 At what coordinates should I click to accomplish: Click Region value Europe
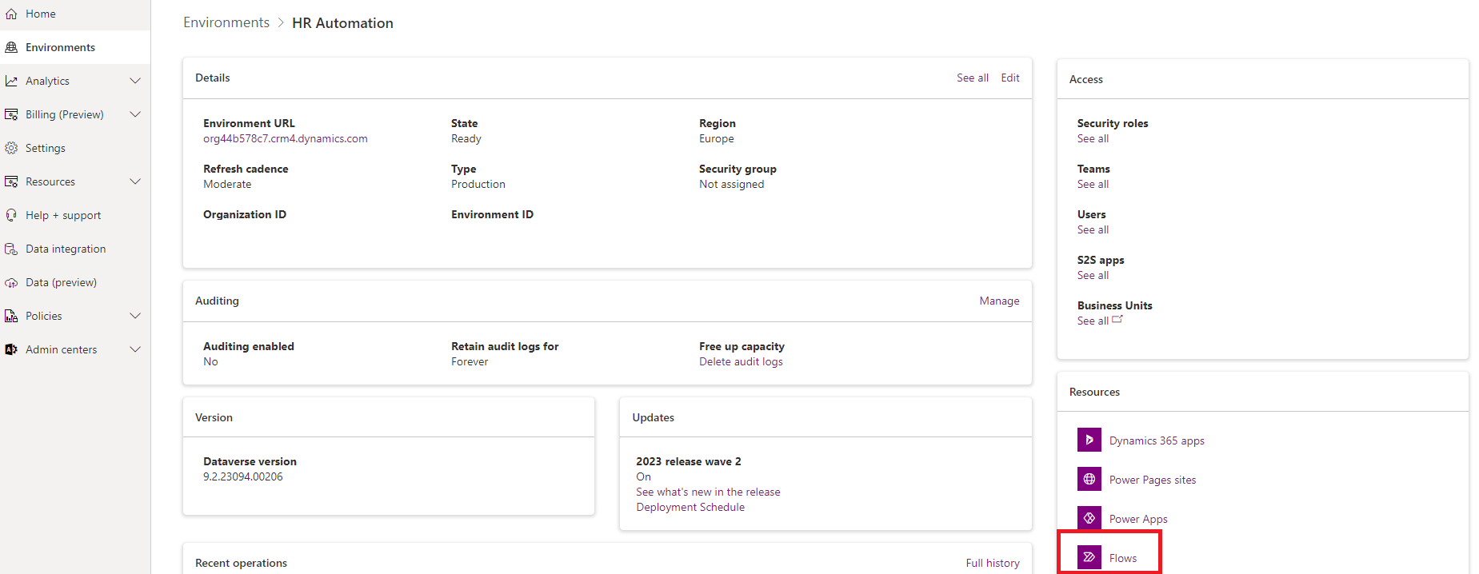(717, 138)
